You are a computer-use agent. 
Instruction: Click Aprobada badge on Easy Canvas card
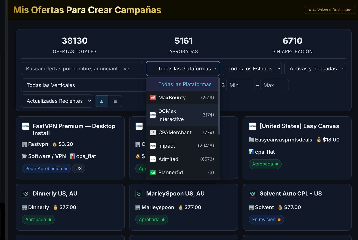click(x=265, y=164)
